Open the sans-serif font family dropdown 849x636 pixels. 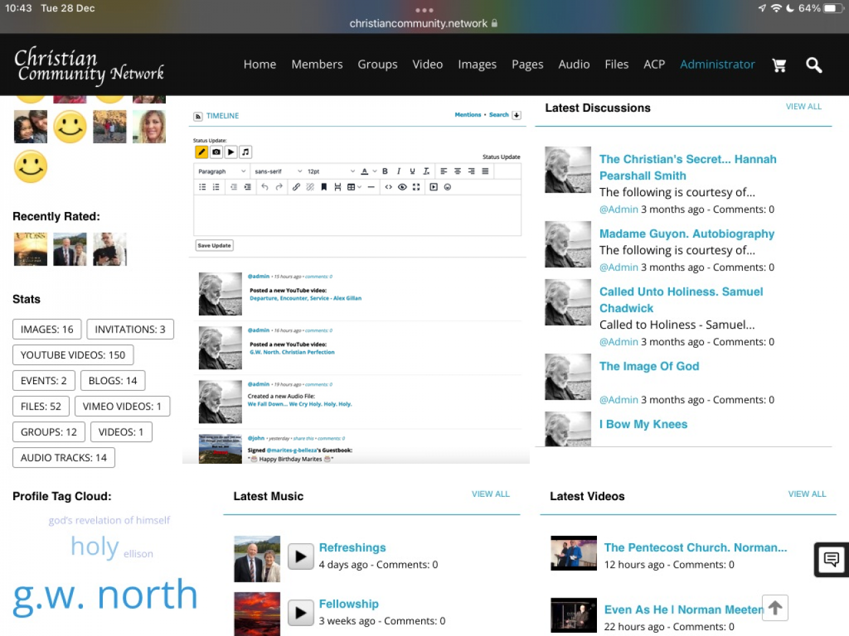coord(278,172)
